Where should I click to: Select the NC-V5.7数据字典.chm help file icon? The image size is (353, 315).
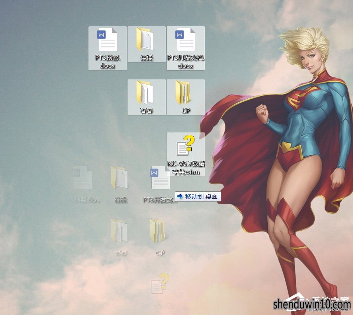coord(186,145)
